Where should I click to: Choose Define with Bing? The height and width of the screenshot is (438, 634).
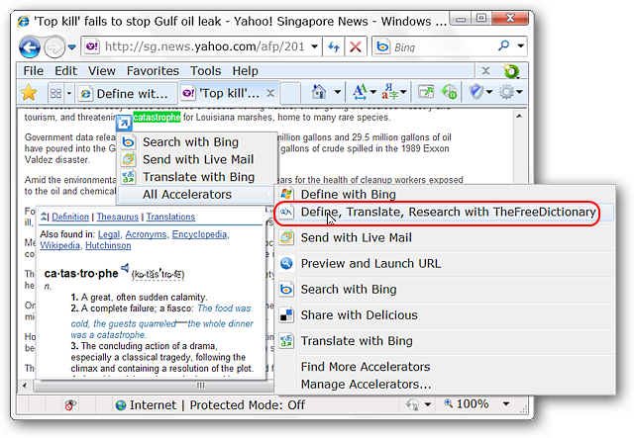click(x=445, y=194)
